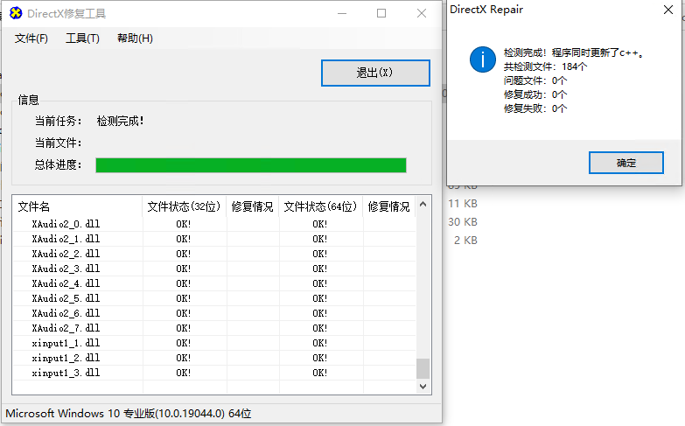Open the 文件(F) menu
685x426 pixels.
pyautogui.click(x=31, y=38)
